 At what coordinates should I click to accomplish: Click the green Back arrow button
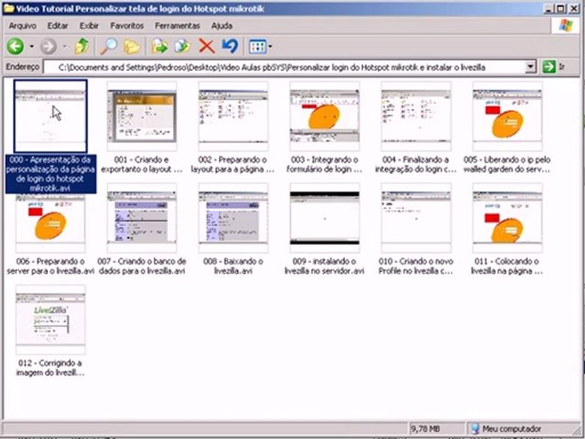point(15,46)
